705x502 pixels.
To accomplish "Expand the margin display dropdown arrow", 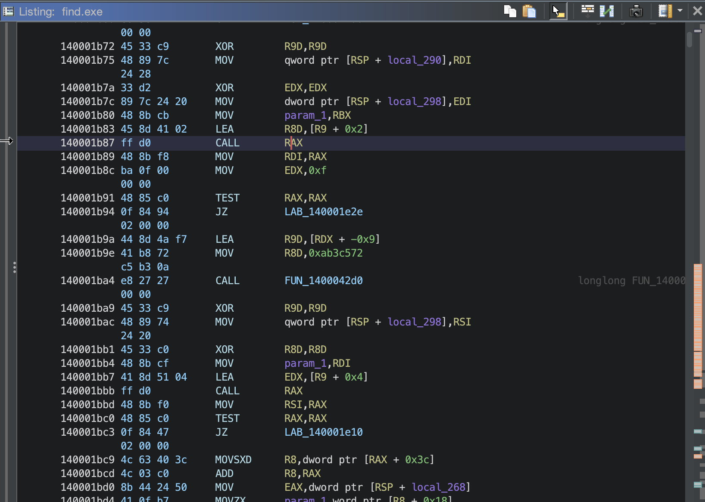I will point(680,10).
